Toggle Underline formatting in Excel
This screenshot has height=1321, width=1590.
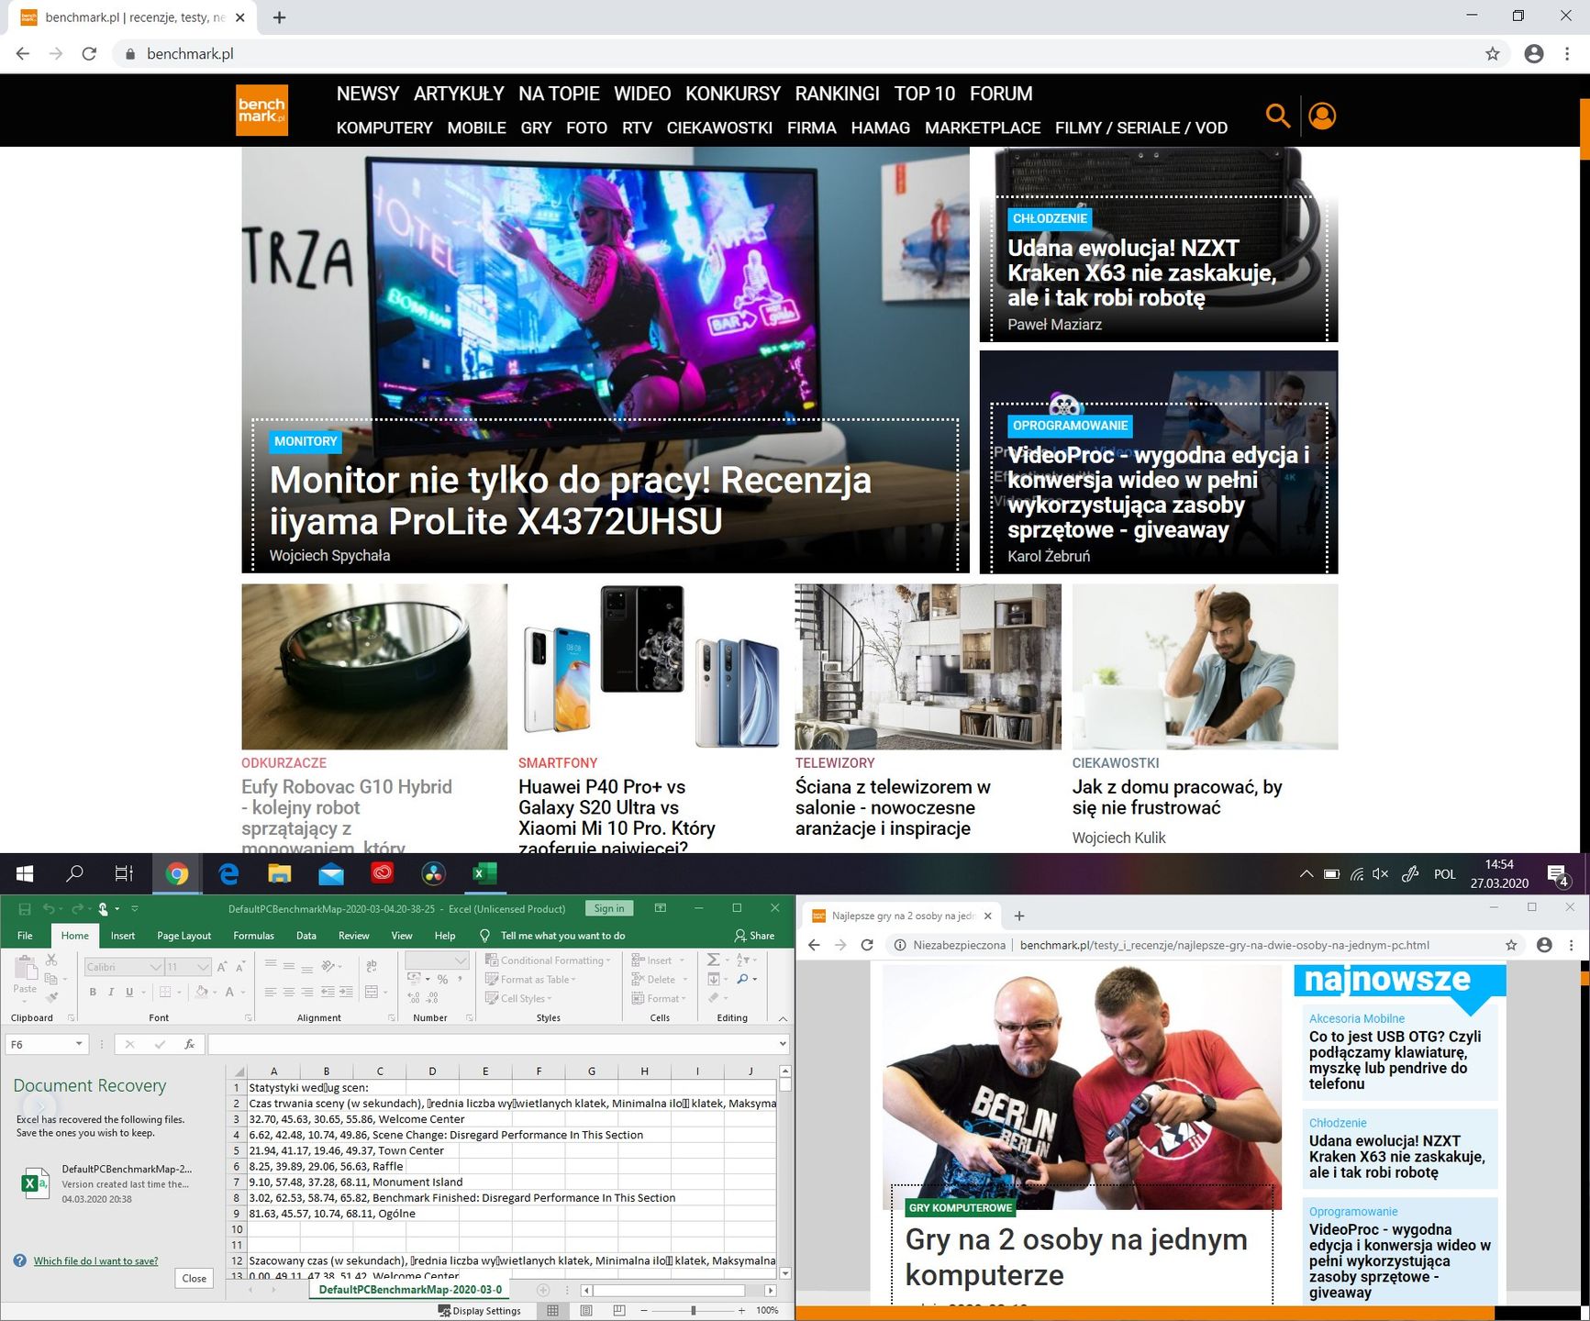(129, 992)
